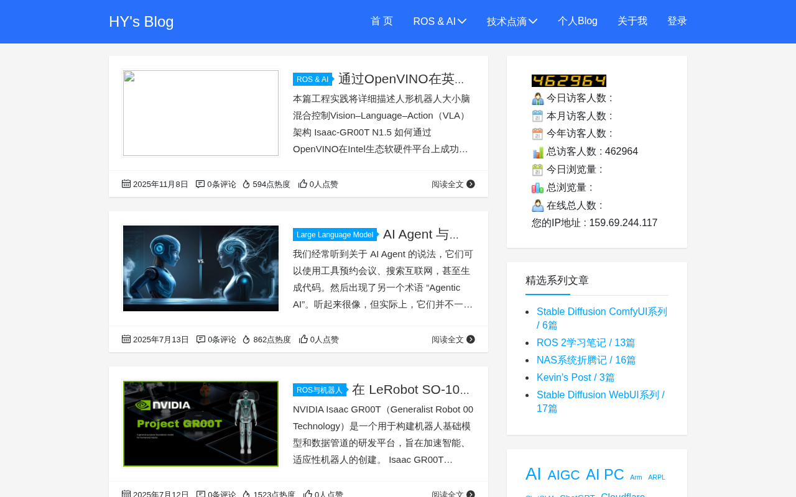Select the ROS & AI category tag
The image size is (796, 497).
[x=313, y=80]
